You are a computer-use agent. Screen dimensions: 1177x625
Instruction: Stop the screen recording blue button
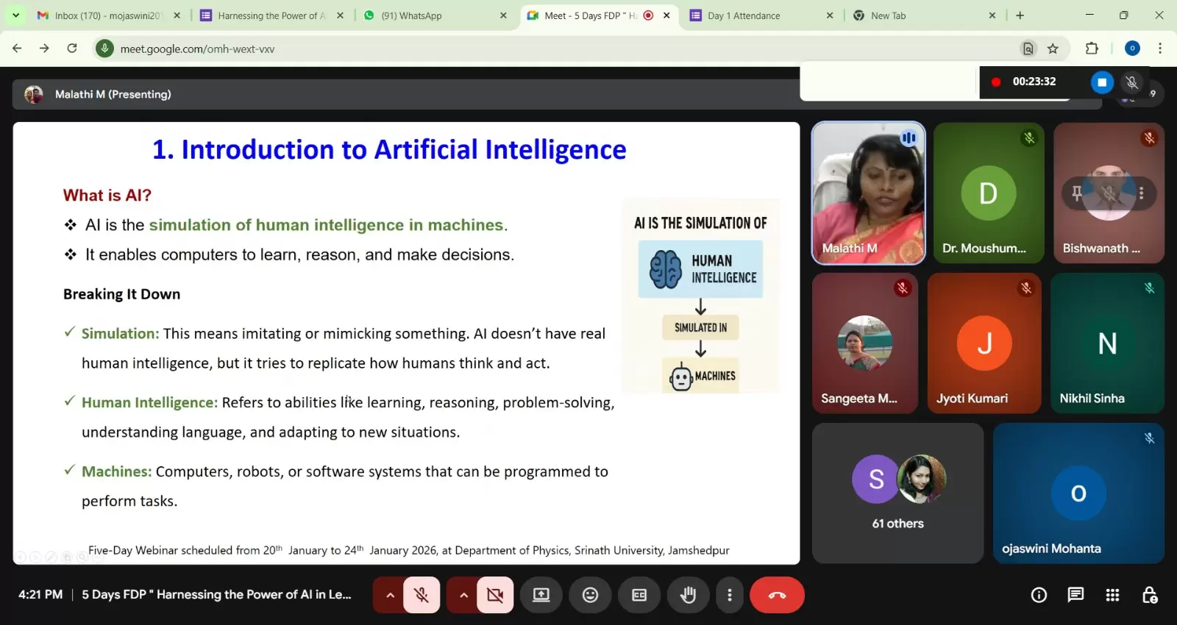1101,82
